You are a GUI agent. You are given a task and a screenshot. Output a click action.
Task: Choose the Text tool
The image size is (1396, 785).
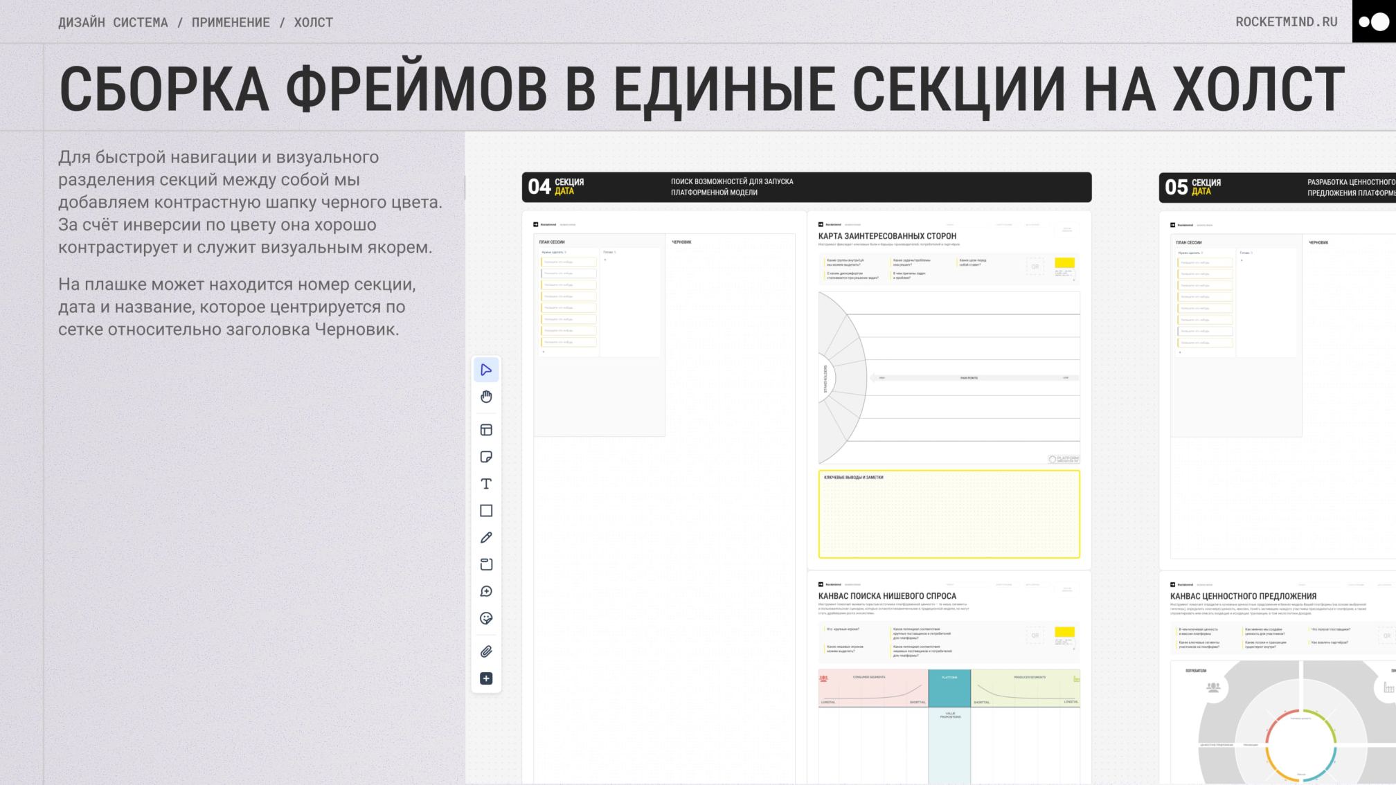click(486, 484)
